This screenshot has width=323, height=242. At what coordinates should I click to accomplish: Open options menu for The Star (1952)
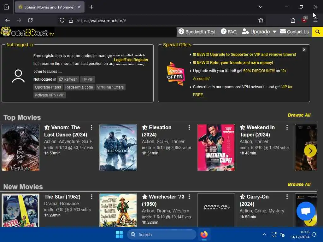(x=91, y=197)
